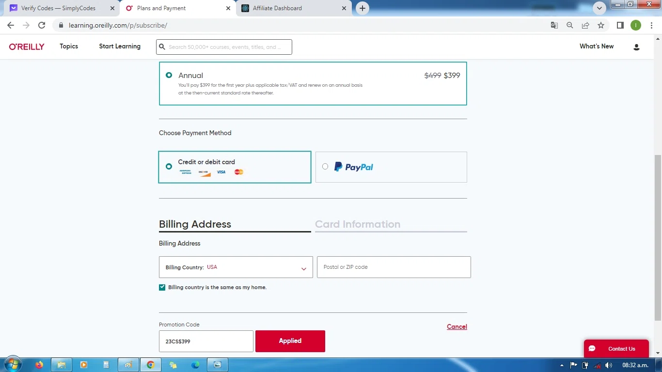Image resolution: width=662 pixels, height=372 pixels.
Task: Click the zoom magnifier icon in address bar
Action: [570, 25]
